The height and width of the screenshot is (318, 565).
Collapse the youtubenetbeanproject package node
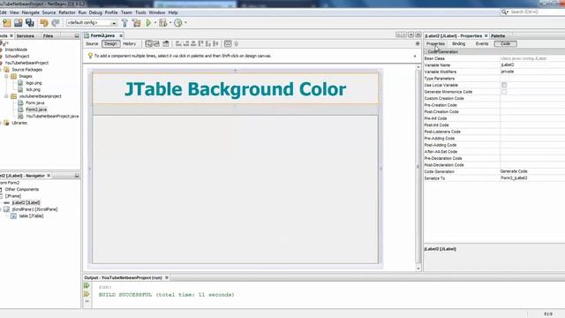[6, 96]
